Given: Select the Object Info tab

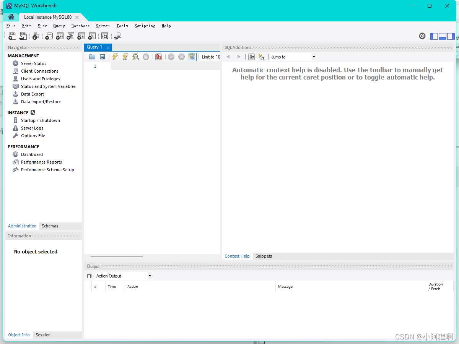Looking at the screenshot, I should coord(19,335).
